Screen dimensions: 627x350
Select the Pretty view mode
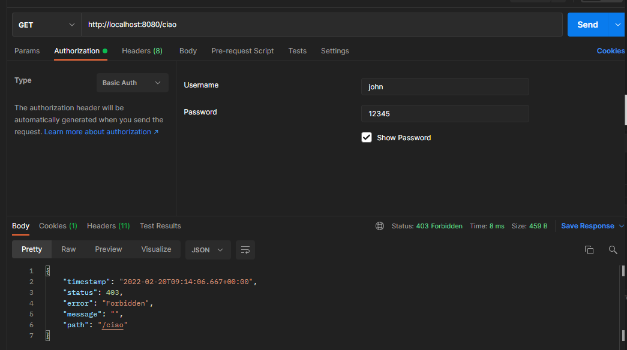coord(32,249)
